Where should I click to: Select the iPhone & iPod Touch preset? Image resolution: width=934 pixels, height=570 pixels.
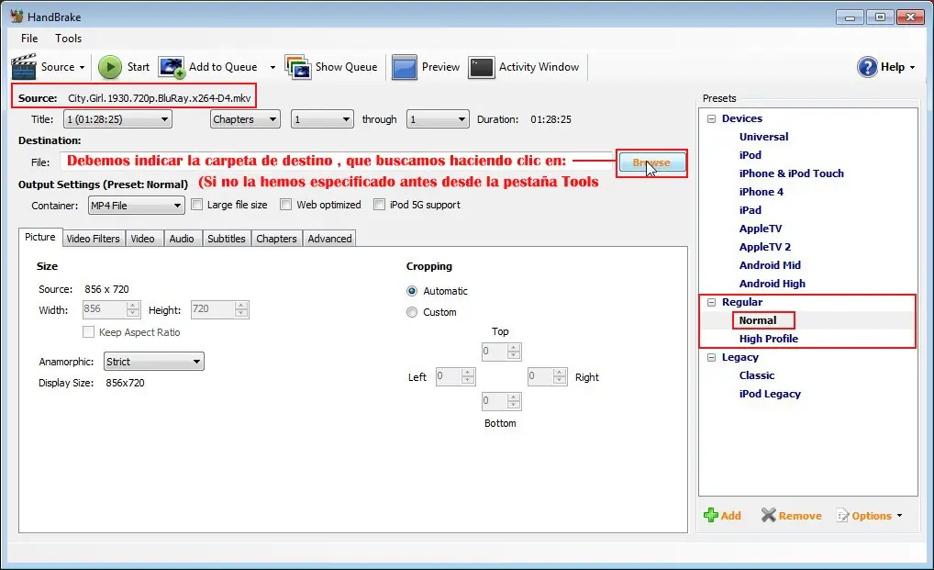pyautogui.click(x=792, y=173)
